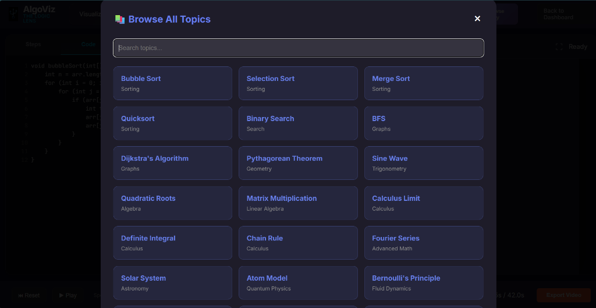
Task: Open the Definite Integral topic
Action: tap(172, 243)
